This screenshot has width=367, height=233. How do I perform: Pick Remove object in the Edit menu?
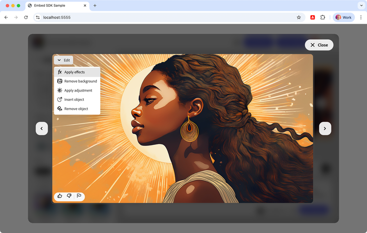pos(76,109)
